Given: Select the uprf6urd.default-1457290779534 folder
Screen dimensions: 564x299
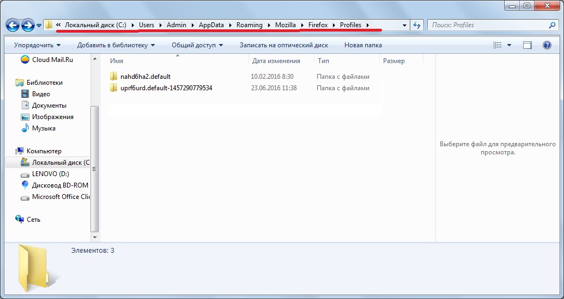Looking at the screenshot, I should click(166, 88).
